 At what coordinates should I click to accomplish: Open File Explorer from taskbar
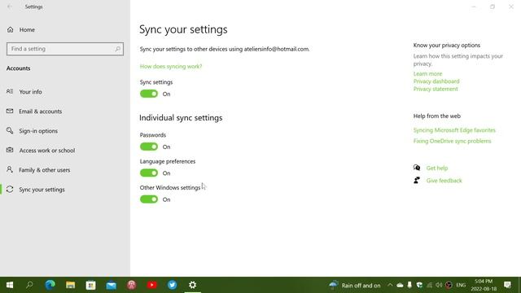pos(71,285)
